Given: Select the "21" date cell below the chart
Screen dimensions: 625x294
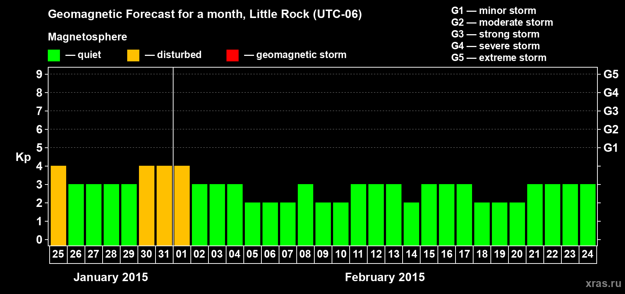Looking at the screenshot, I should coord(535,254).
